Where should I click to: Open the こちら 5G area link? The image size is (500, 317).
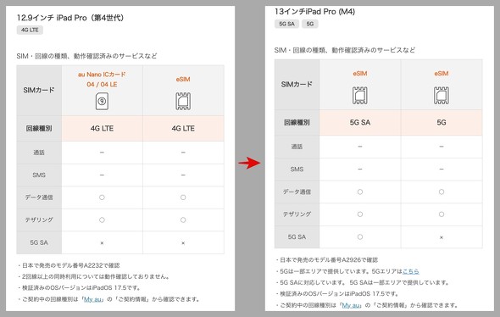coord(411,271)
